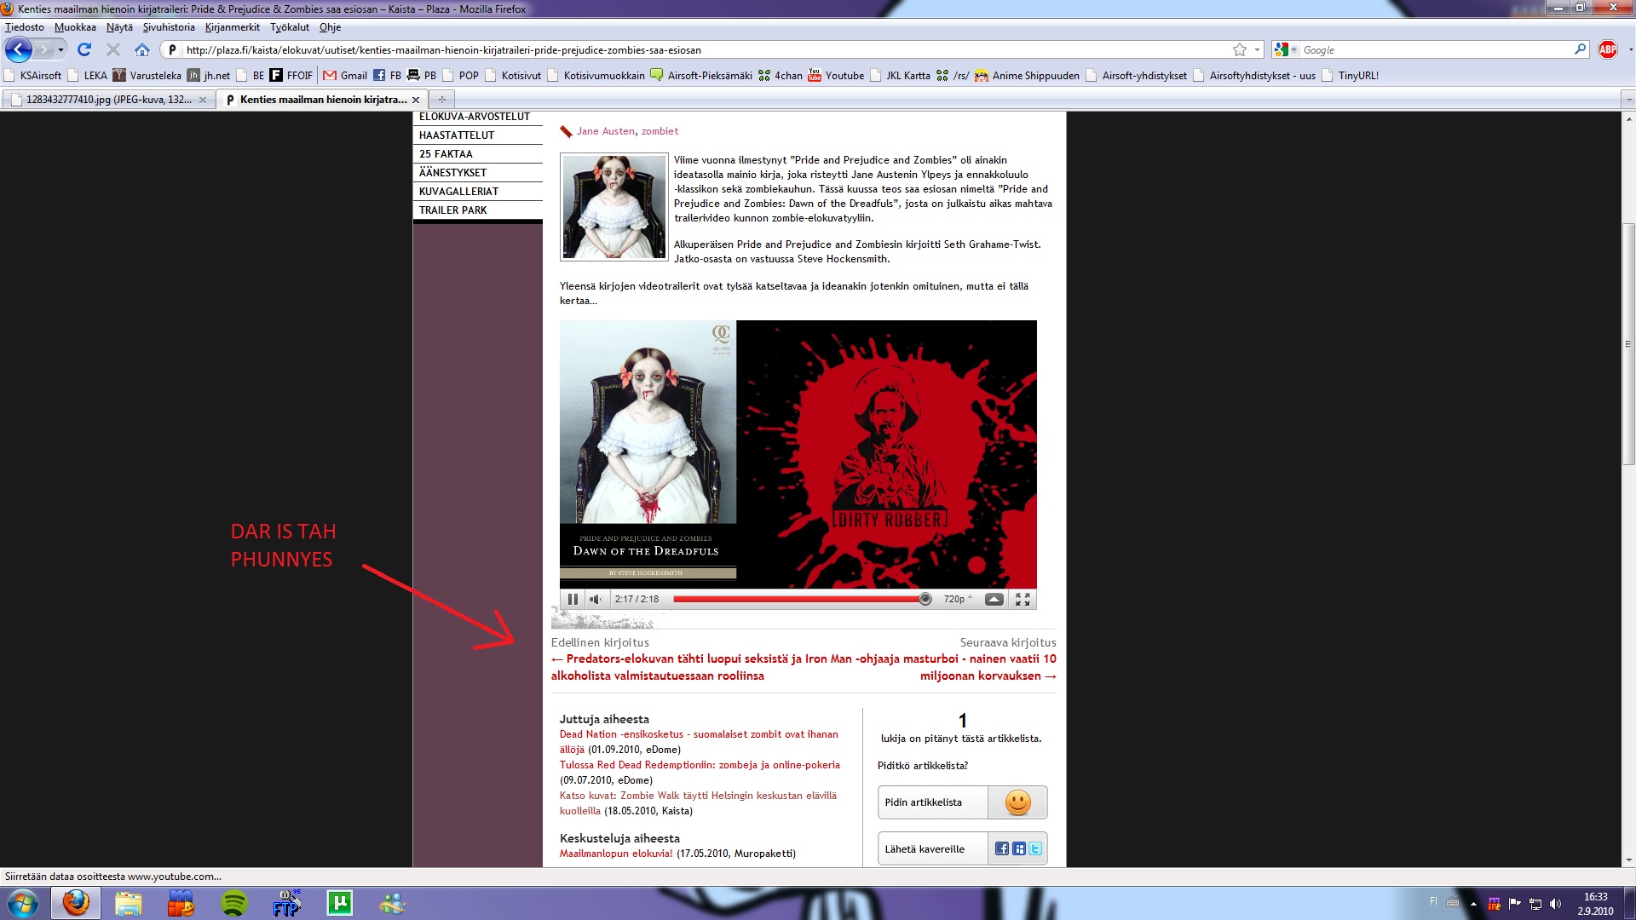Reload the current page

click(84, 49)
